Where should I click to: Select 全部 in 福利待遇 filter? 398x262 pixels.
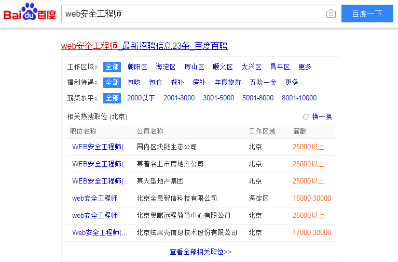pyautogui.click(x=112, y=83)
